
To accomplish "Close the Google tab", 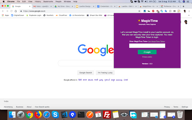I will pos(30,6).
